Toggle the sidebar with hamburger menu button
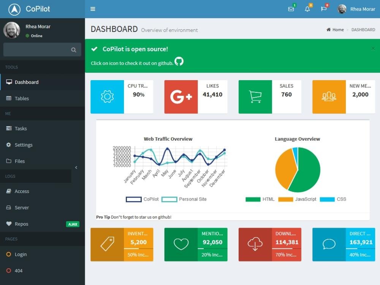The width and height of the screenshot is (380, 285). pos(93,9)
